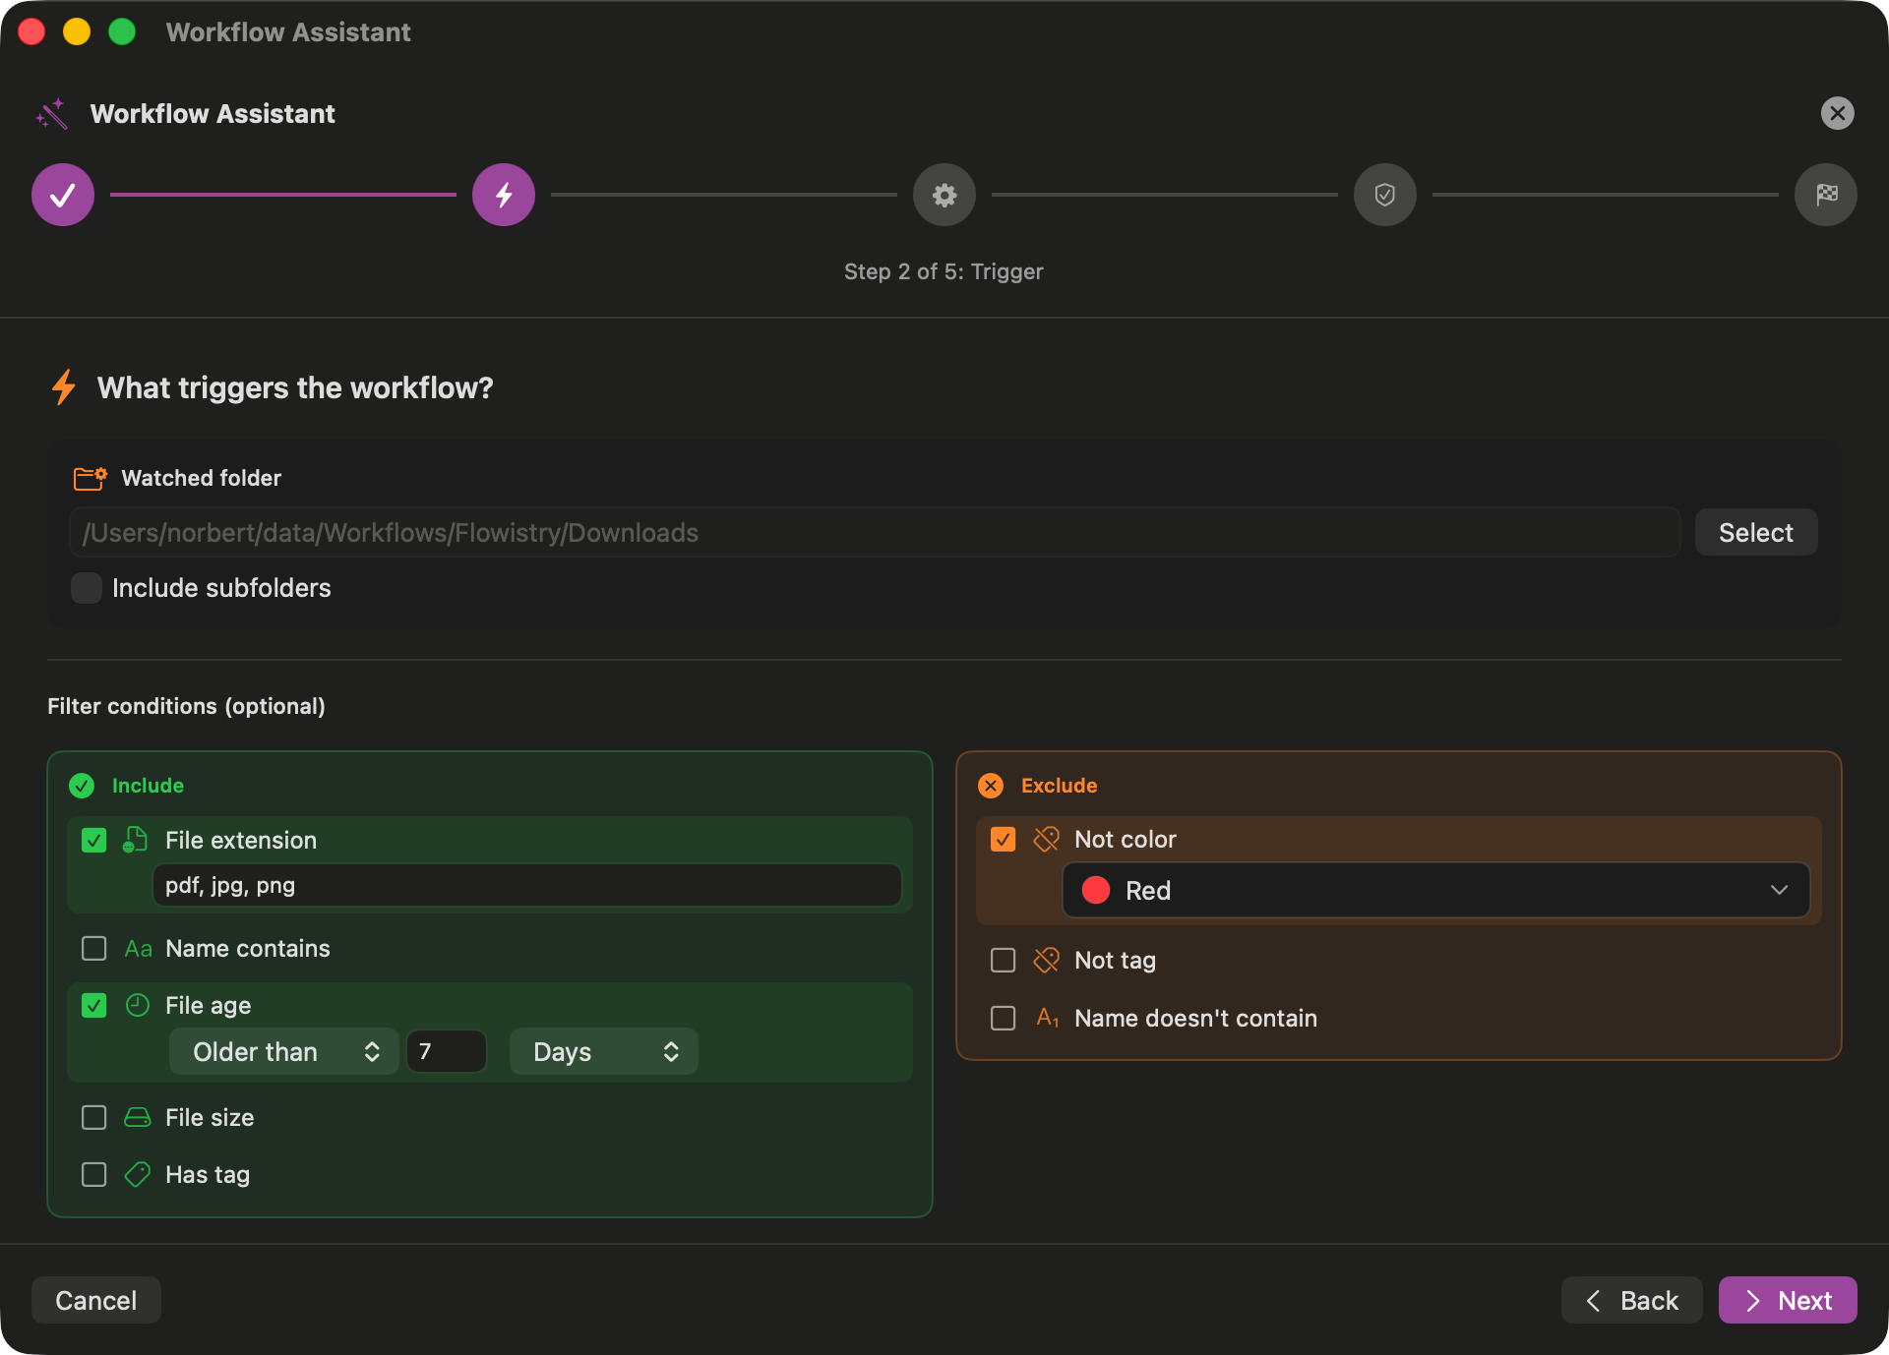Click the crossed tag icon beside Not color

pyautogui.click(x=1047, y=839)
